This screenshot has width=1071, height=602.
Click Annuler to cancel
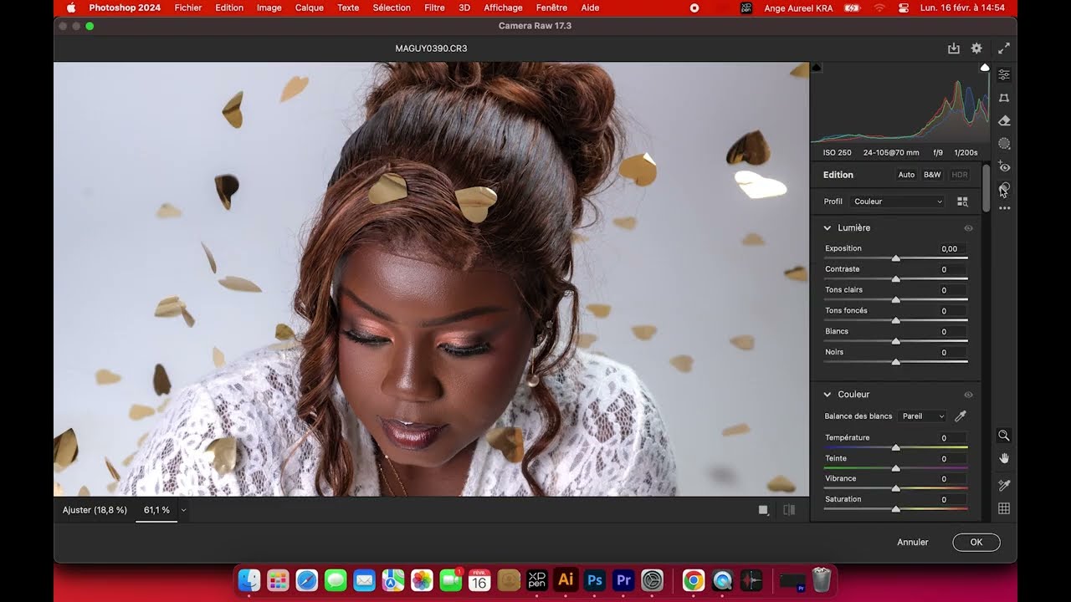913,542
